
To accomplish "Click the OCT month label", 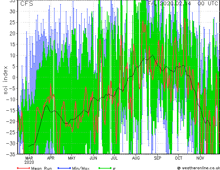I will (178, 158).
